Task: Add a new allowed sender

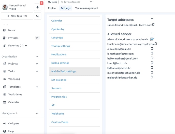Action: point(152,33)
